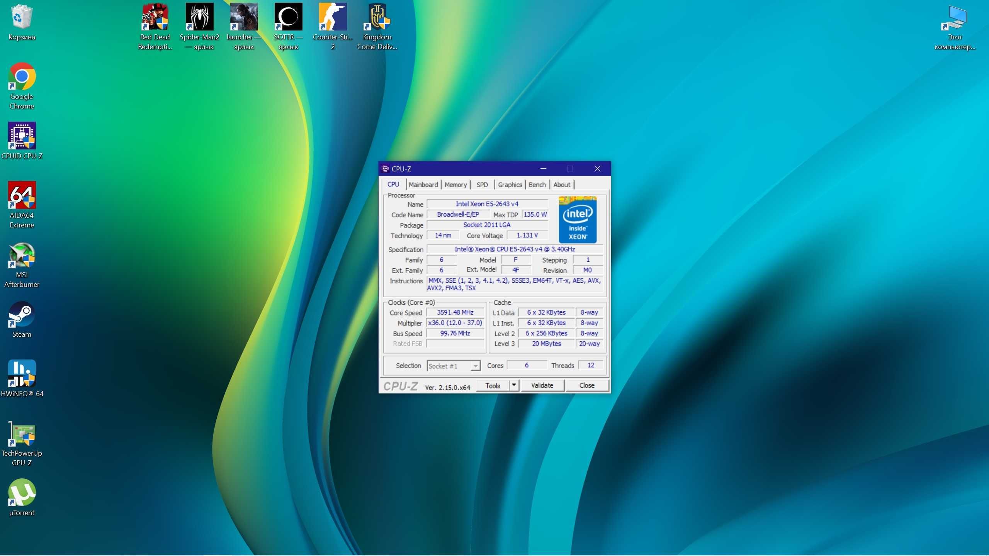
Task: Minimize the CPU-Z window
Action: coord(543,168)
